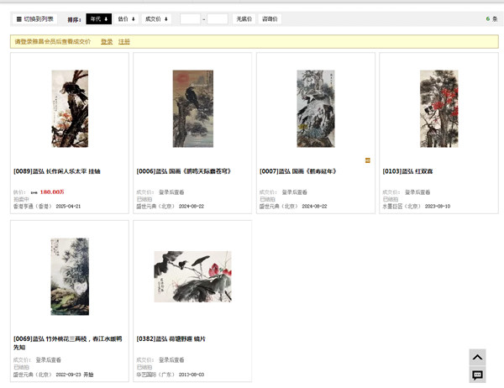Click the minimum price input field
The image size is (504, 388).
click(190, 19)
